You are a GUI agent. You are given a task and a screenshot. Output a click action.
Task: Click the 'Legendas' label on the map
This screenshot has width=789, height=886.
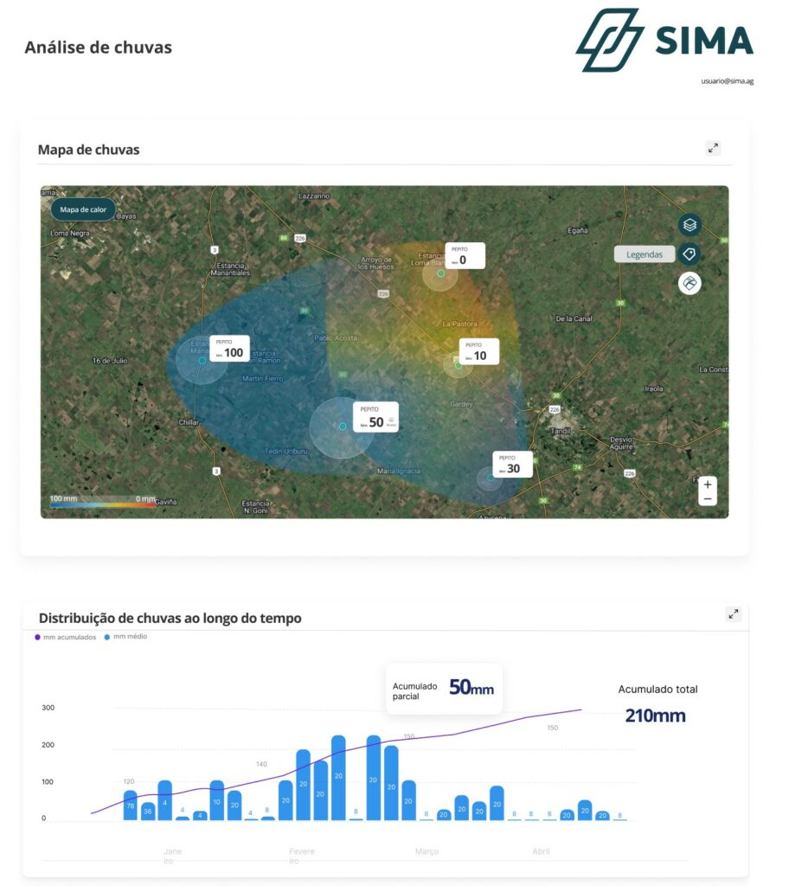[x=645, y=254]
